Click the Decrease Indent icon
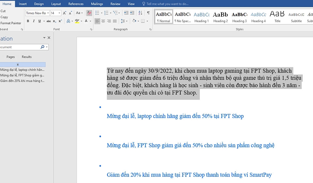This screenshot has height=183, width=313. click(126, 13)
